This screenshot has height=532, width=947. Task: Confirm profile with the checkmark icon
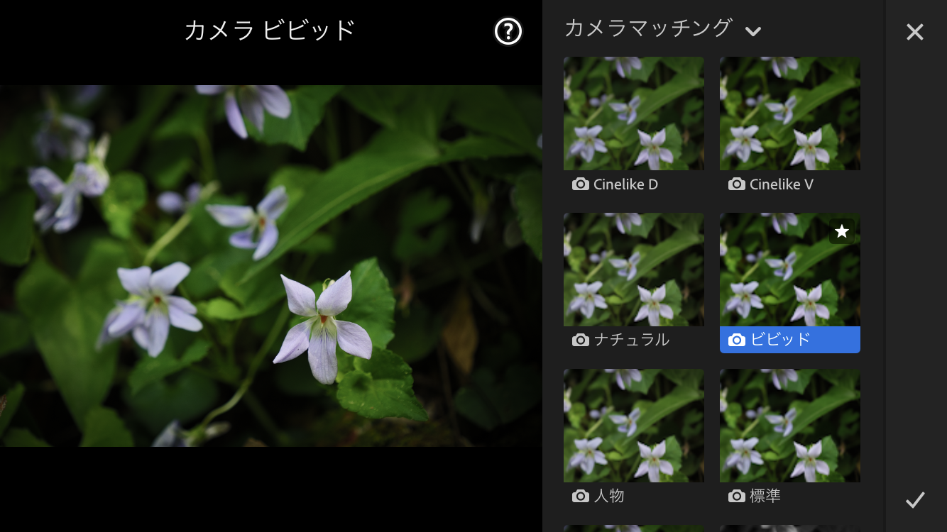(915, 500)
